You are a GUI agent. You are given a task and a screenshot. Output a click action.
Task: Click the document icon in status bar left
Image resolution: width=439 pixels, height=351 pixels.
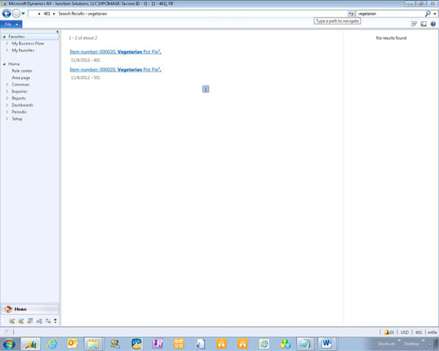[x=7, y=332]
